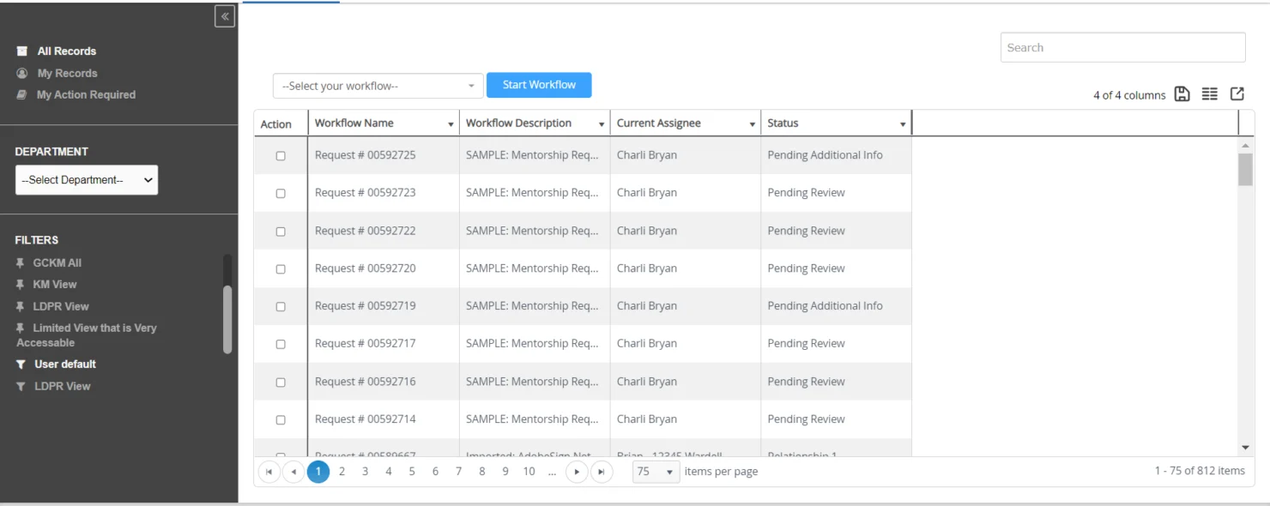Click the column list icon near search
This screenshot has width=1270, height=506.
coord(1209,93)
